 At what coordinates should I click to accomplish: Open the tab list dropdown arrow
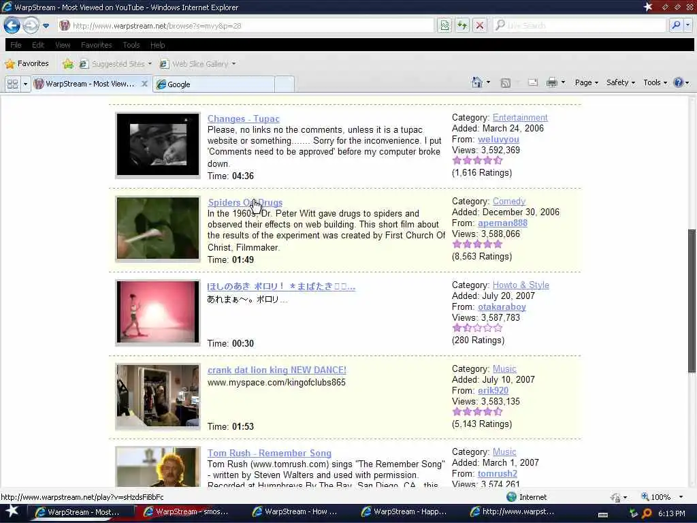[x=25, y=84]
